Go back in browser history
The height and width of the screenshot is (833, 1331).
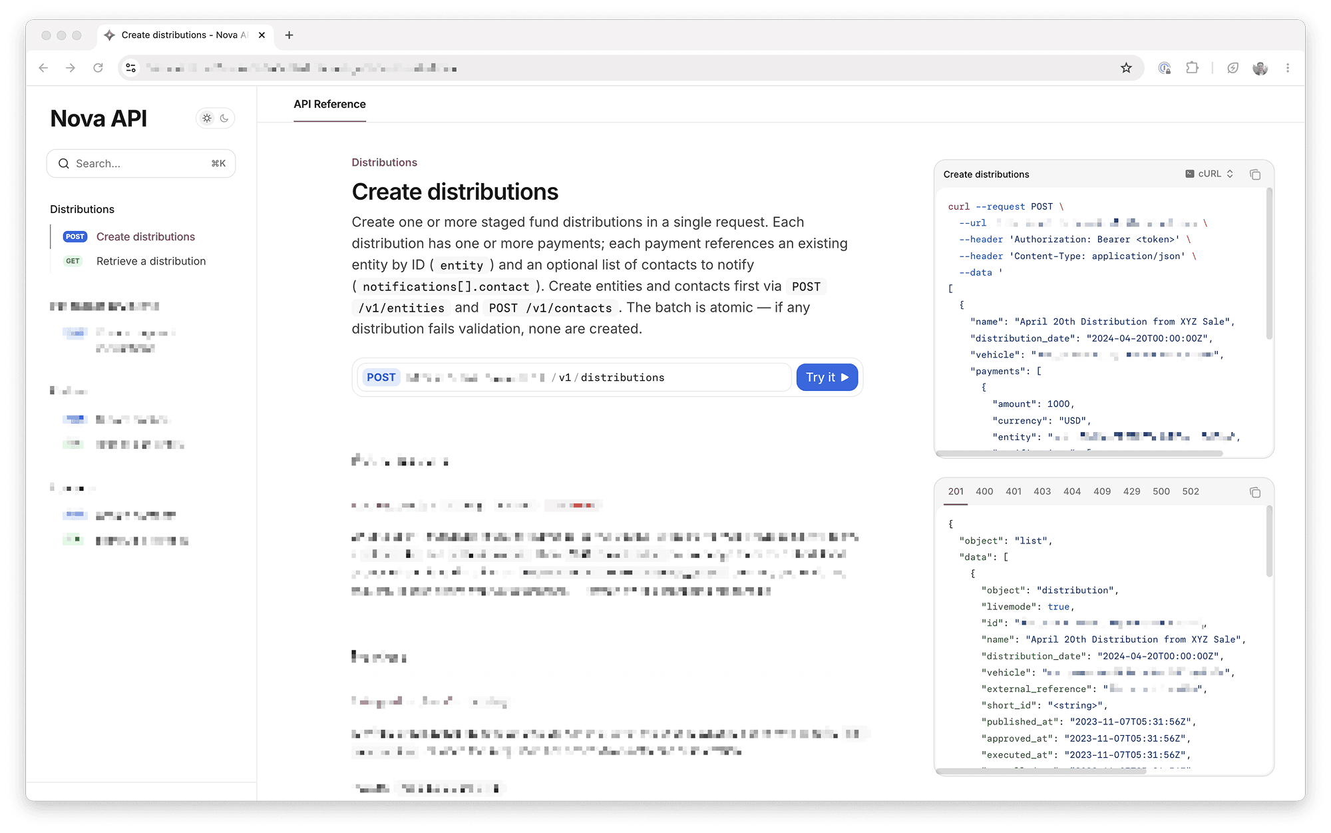tap(44, 68)
